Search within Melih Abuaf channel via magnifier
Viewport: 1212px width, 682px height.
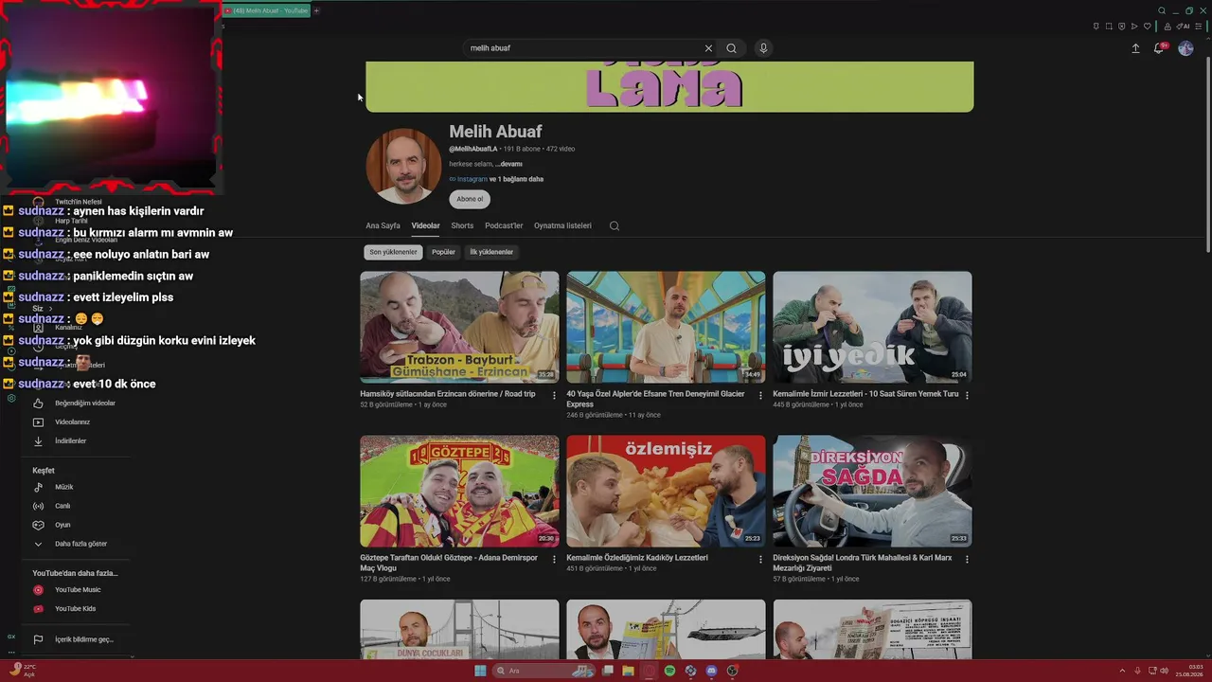click(x=615, y=226)
